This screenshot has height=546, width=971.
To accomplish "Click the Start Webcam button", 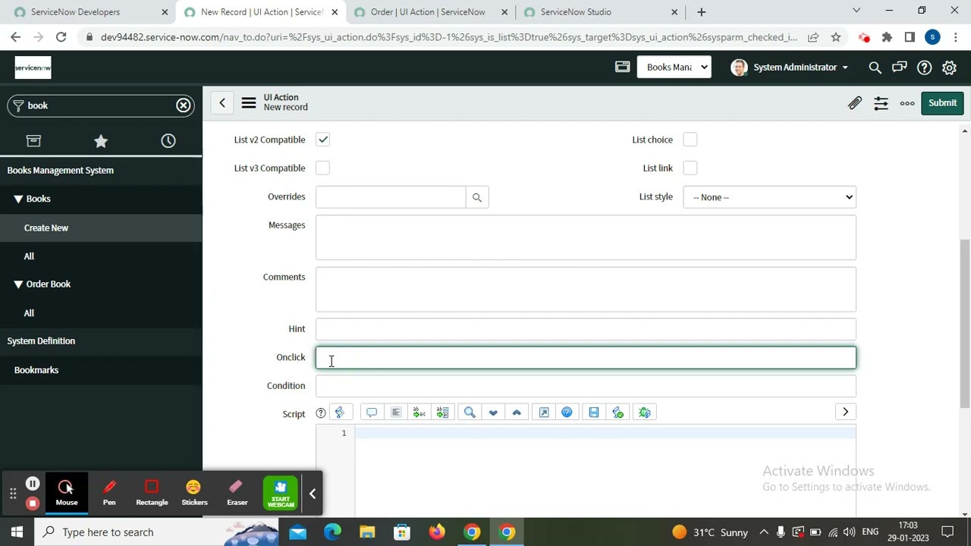I will coord(281,493).
